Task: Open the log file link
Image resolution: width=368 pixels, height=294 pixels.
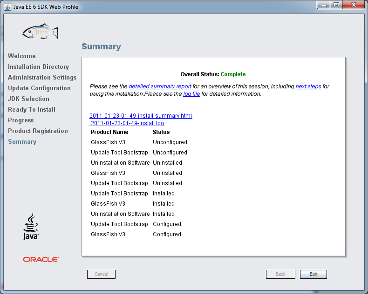Action: (191, 94)
